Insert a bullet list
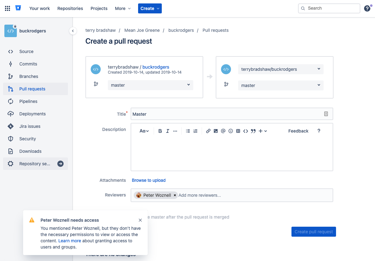The image size is (375, 261). (188, 131)
